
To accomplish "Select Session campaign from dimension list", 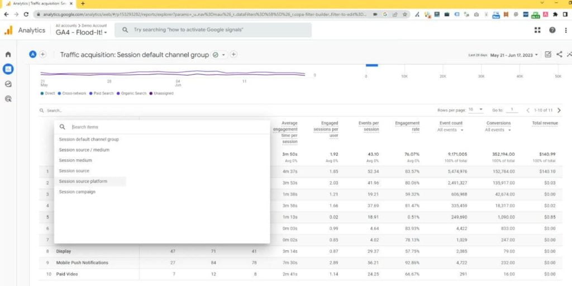I will pyautogui.click(x=77, y=192).
